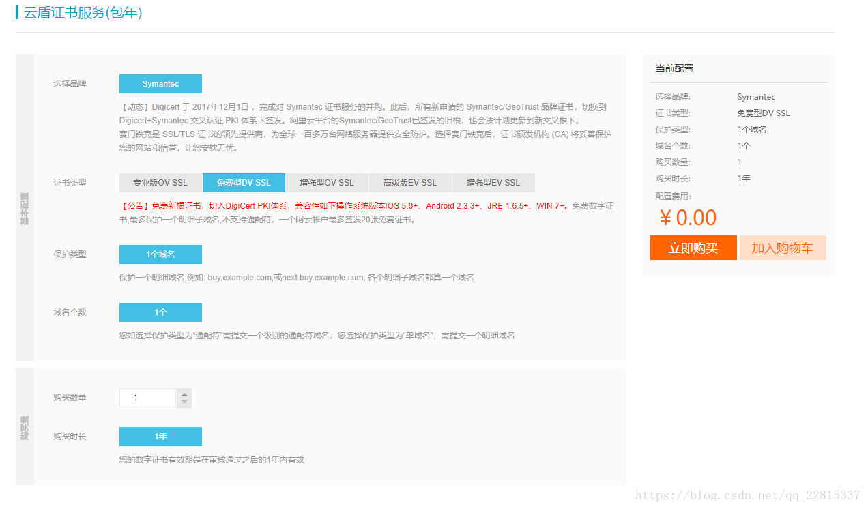Increase purchase quantity with up arrow
This screenshot has height=509, width=868.
coord(184,393)
